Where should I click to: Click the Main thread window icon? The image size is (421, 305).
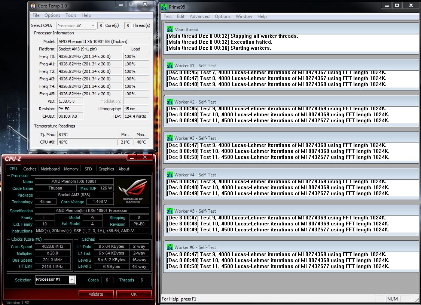(x=170, y=29)
